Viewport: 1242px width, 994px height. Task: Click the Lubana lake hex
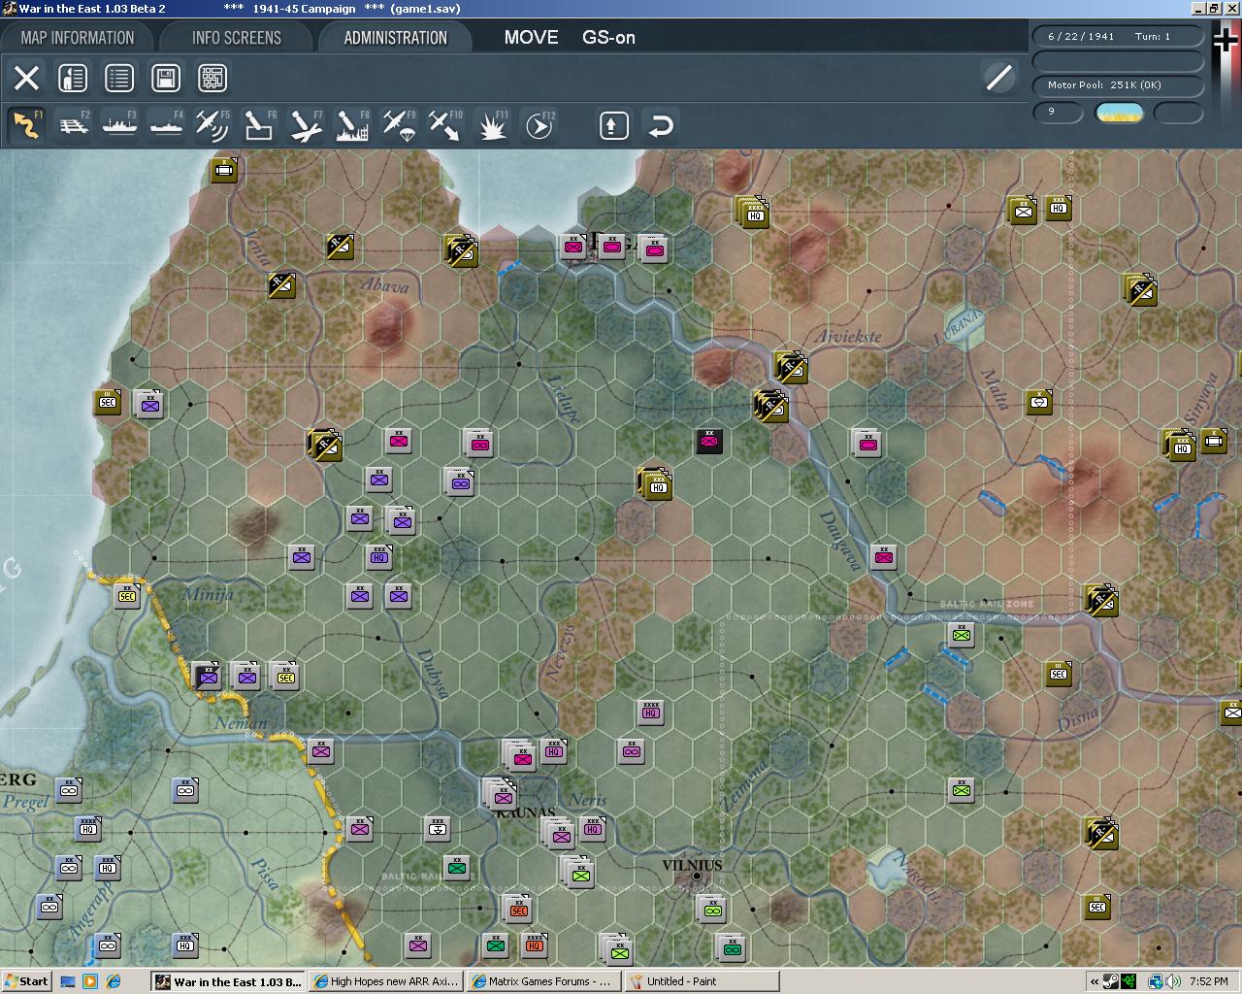[x=963, y=326]
